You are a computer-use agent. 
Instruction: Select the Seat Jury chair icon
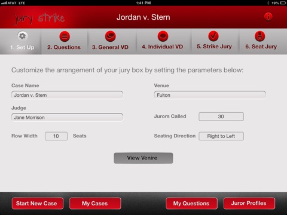260,36
